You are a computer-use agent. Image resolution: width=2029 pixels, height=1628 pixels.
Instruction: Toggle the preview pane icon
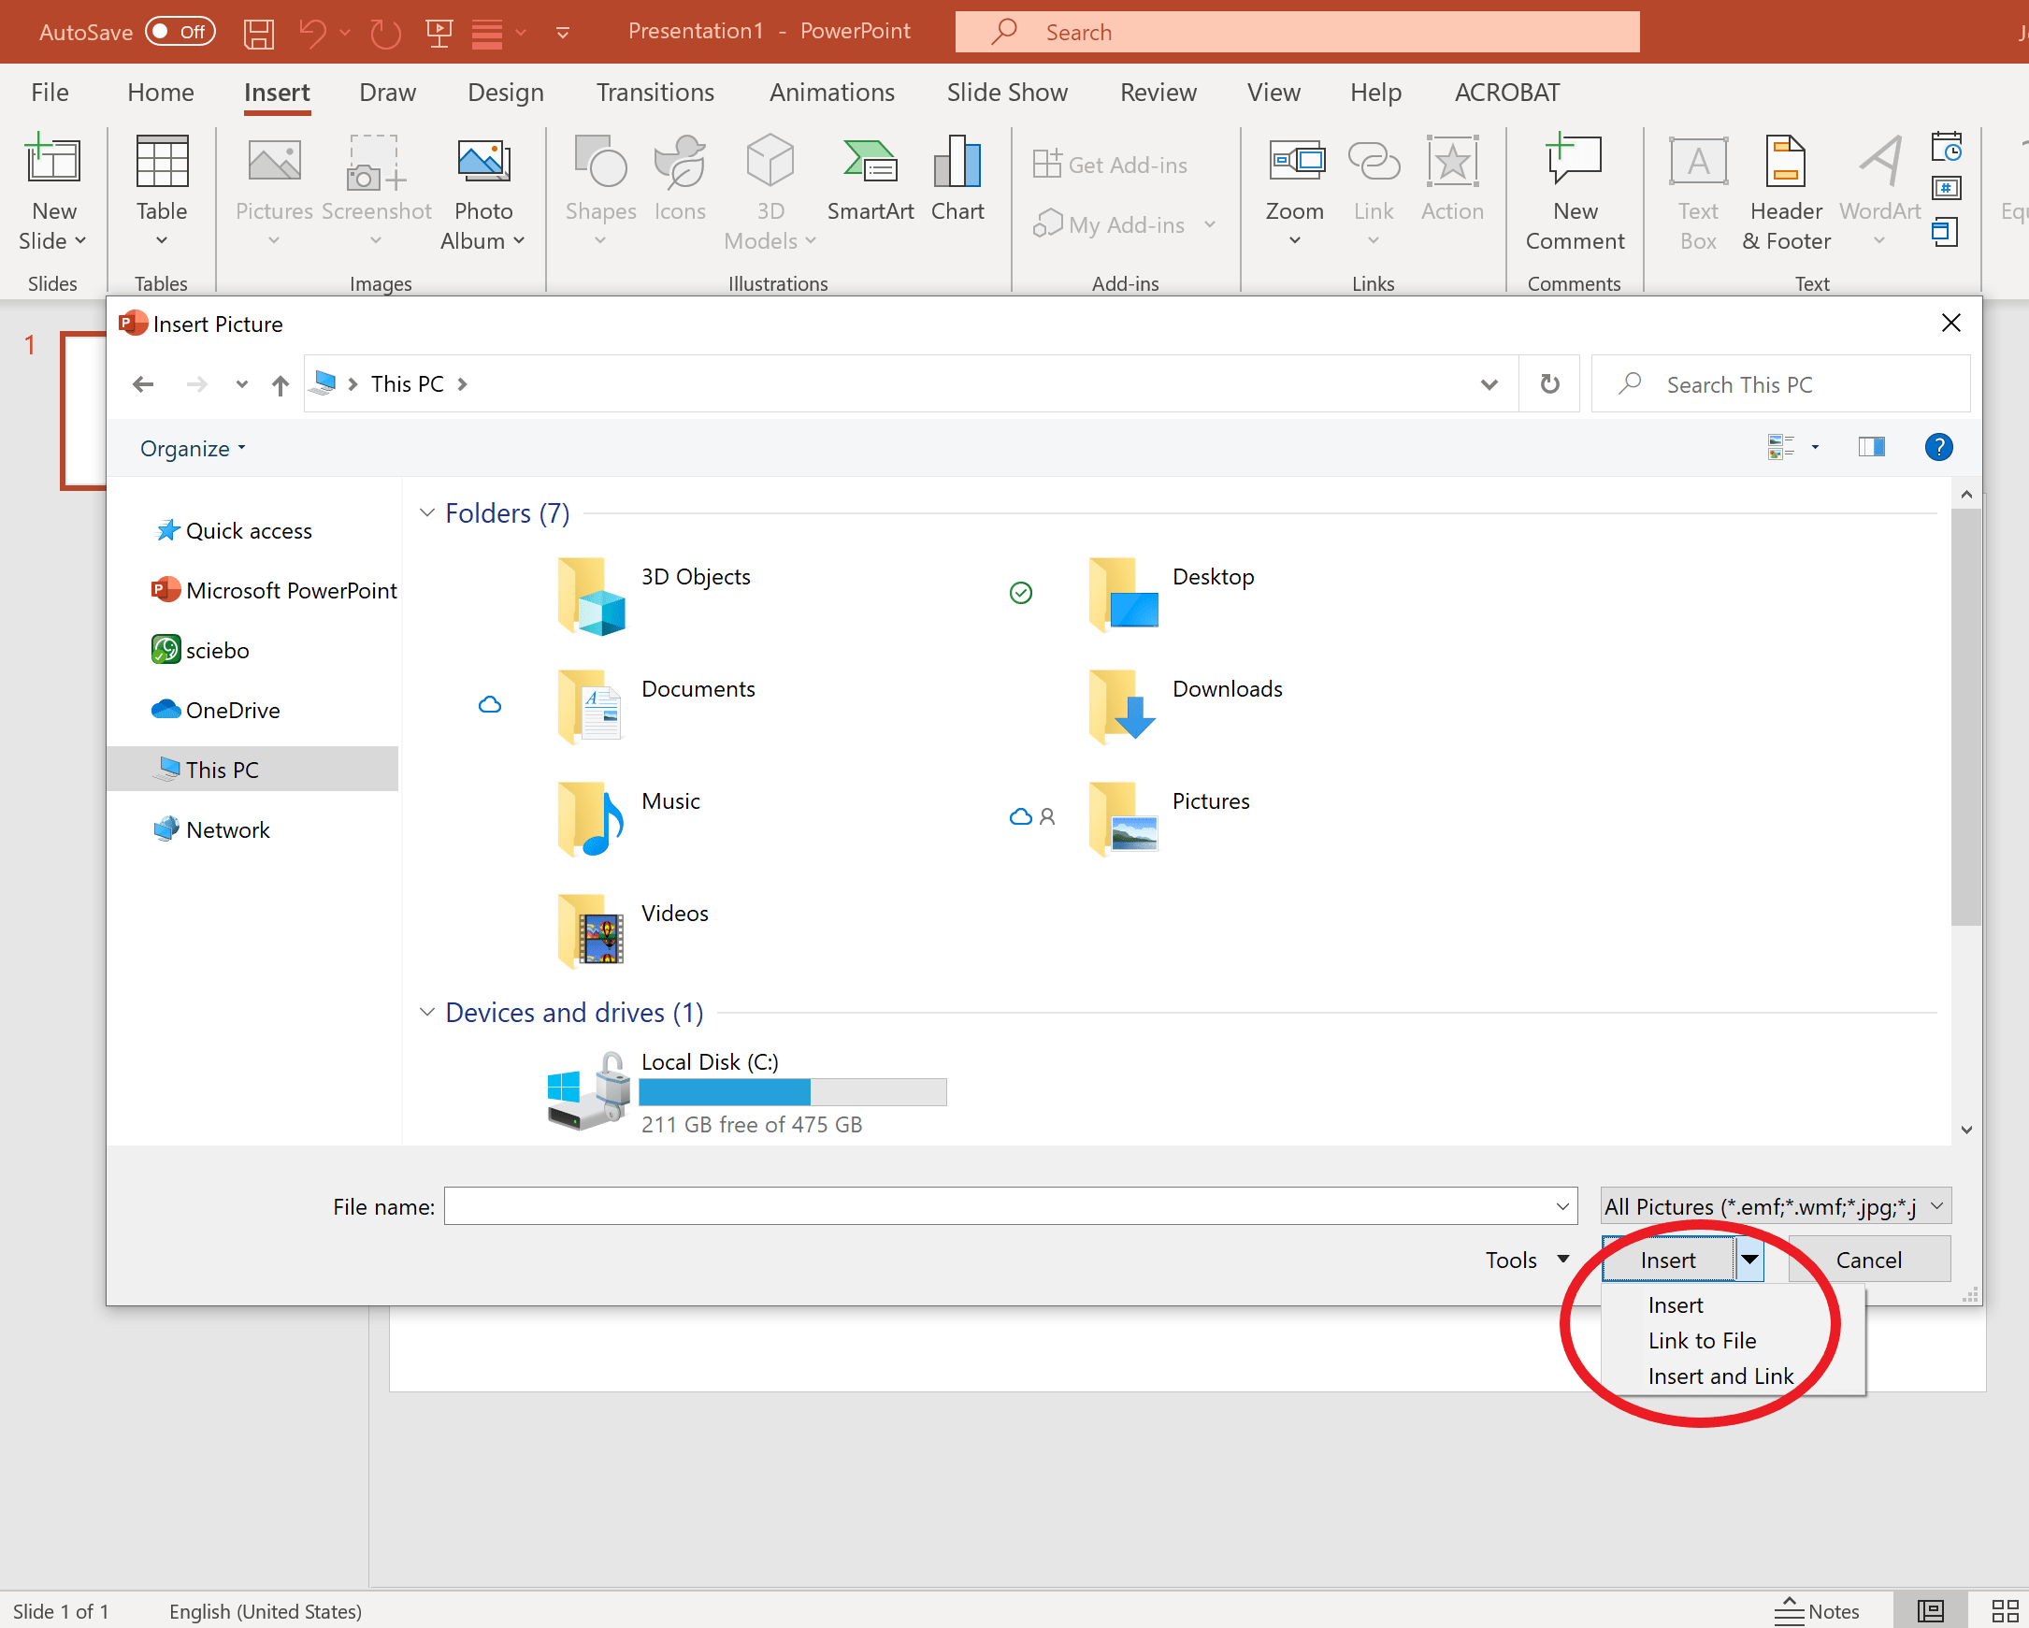(1871, 447)
